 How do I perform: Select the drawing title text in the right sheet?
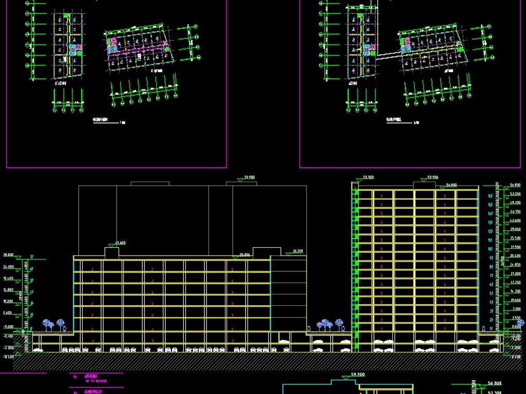pyautogui.click(x=396, y=122)
